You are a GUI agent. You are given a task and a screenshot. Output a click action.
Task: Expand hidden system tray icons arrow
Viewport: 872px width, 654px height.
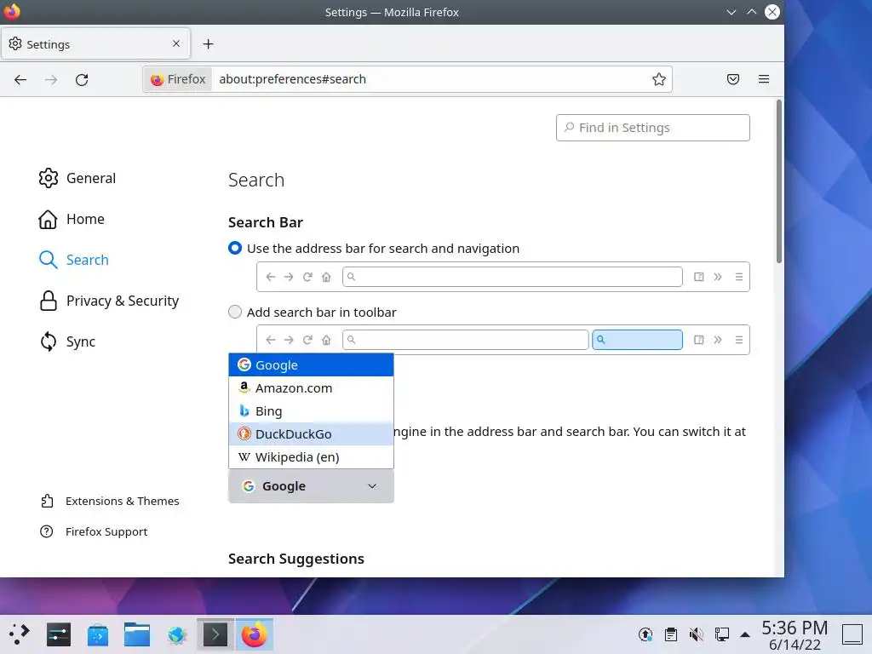click(745, 634)
